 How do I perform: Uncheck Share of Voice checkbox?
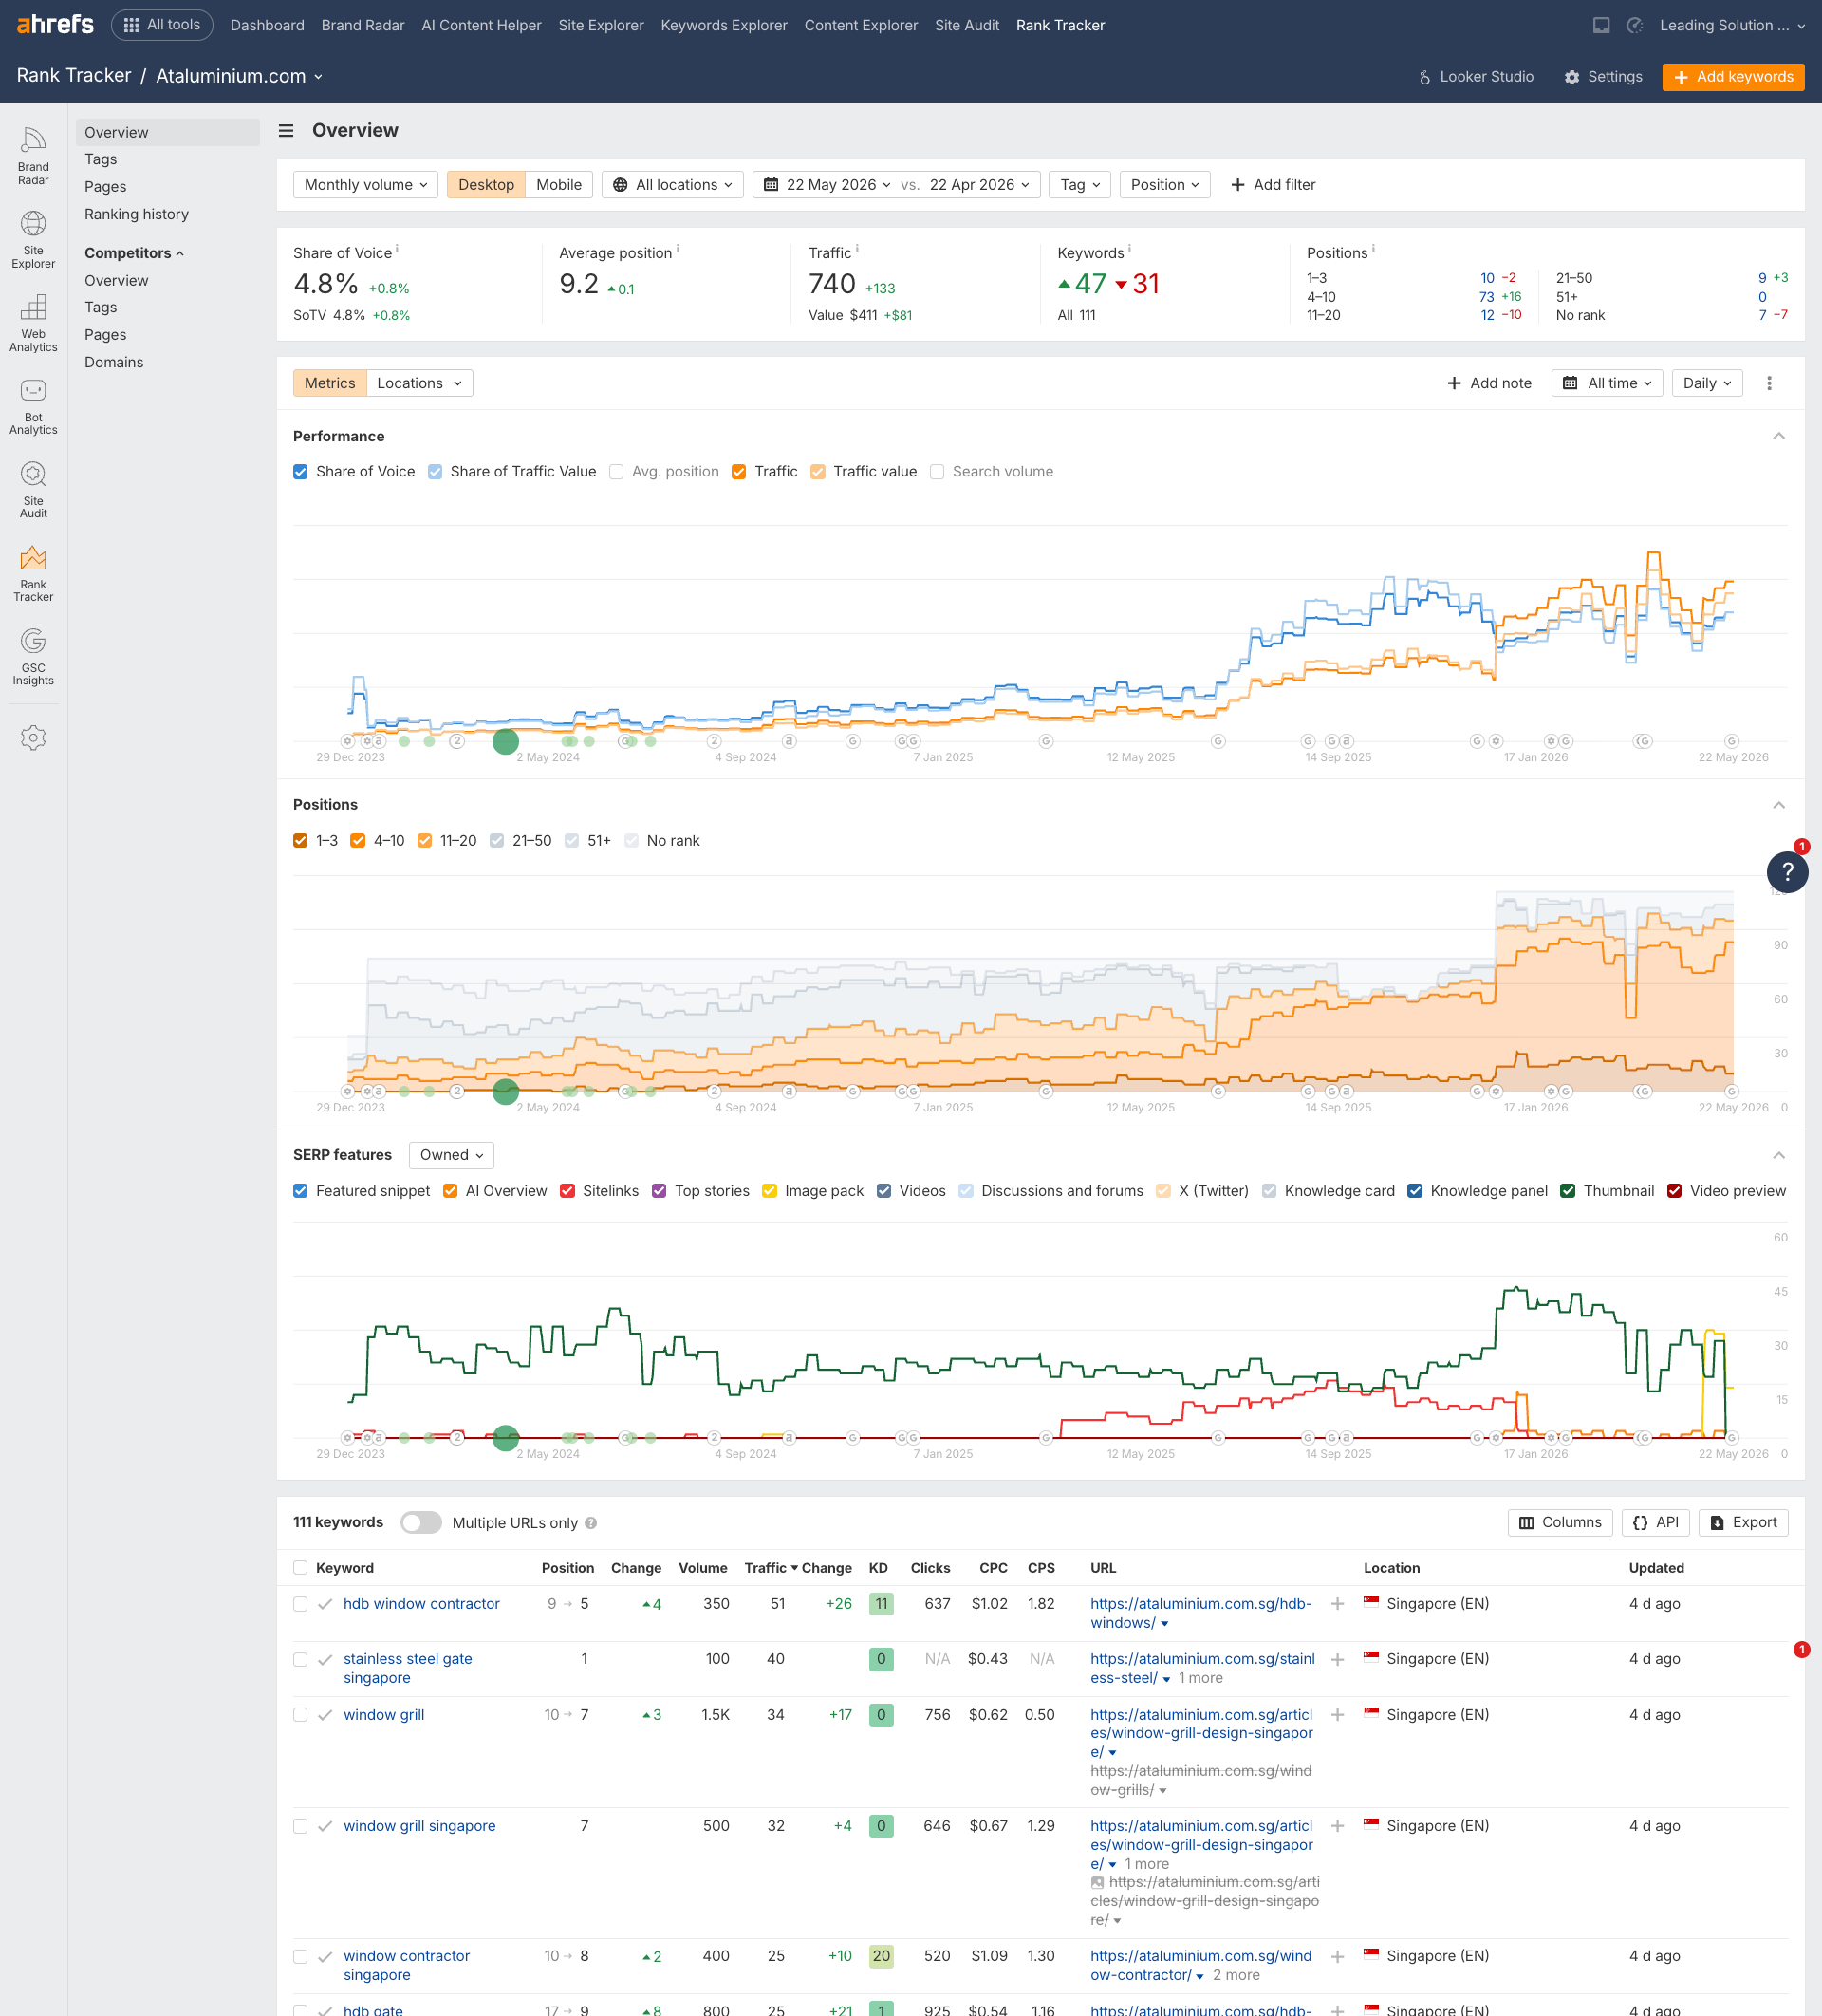coord(300,472)
